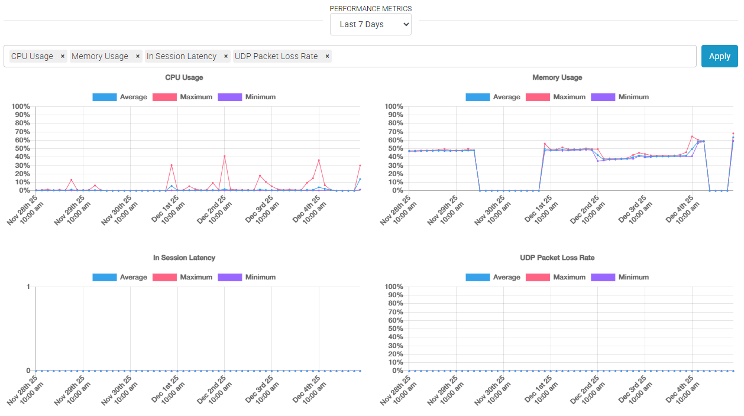Screen dimensions: 744x416
Task: Toggle Minimum series in CPU Usage chart
Action: pos(247,97)
